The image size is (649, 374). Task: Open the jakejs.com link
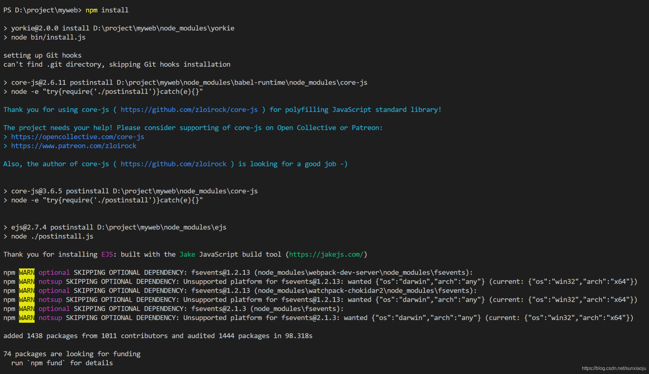[x=326, y=254]
